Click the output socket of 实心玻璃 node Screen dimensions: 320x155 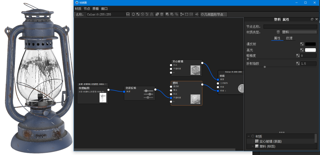pyautogui.click(x=202, y=63)
